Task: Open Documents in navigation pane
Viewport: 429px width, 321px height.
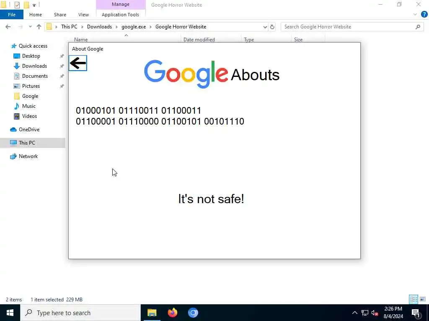Action: [x=35, y=76]
